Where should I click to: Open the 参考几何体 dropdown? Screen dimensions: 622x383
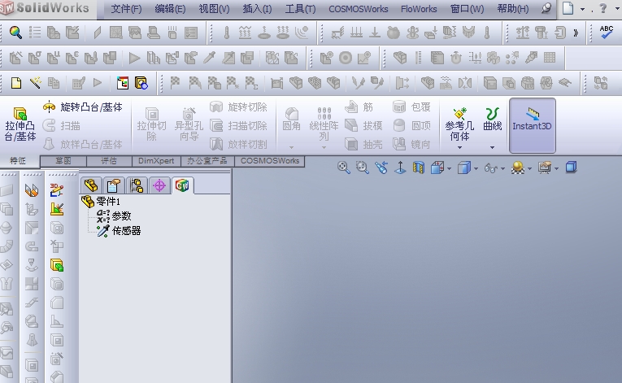[x=459, y=147]
